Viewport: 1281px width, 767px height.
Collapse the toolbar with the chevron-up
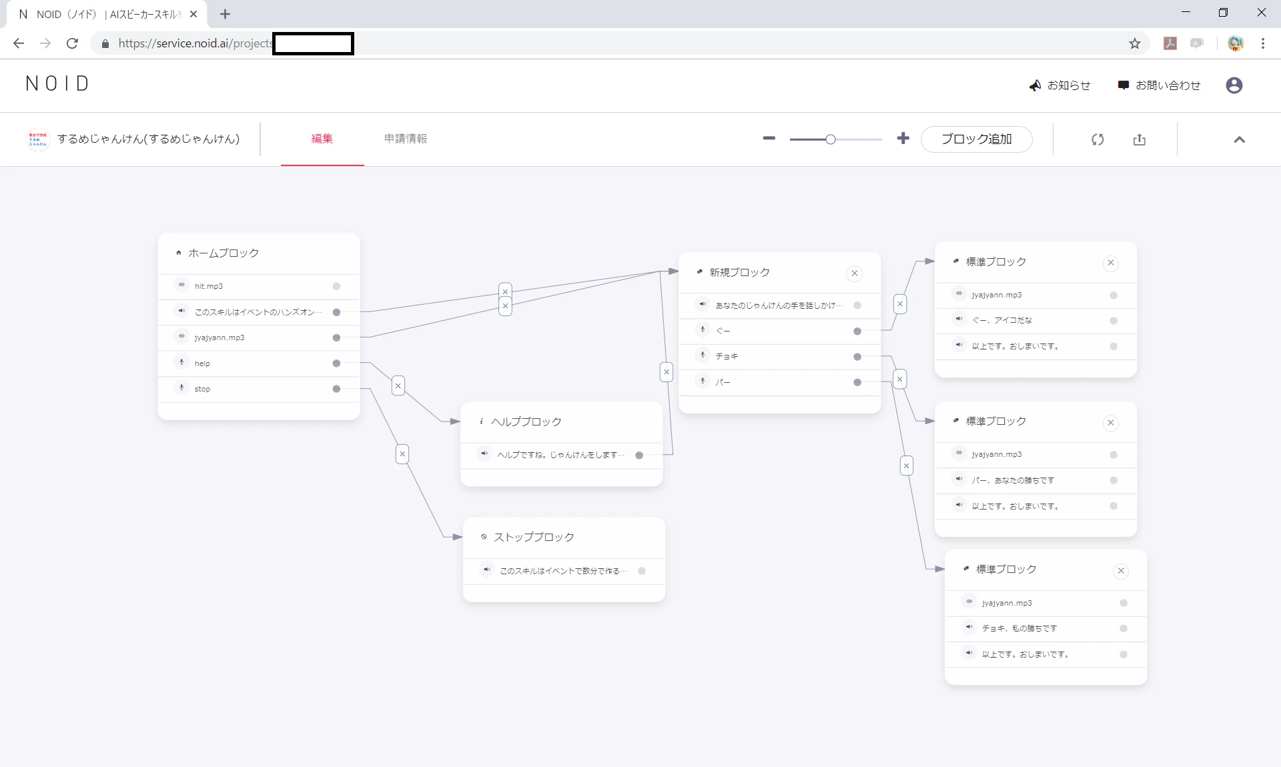[x=1239, y=139]
